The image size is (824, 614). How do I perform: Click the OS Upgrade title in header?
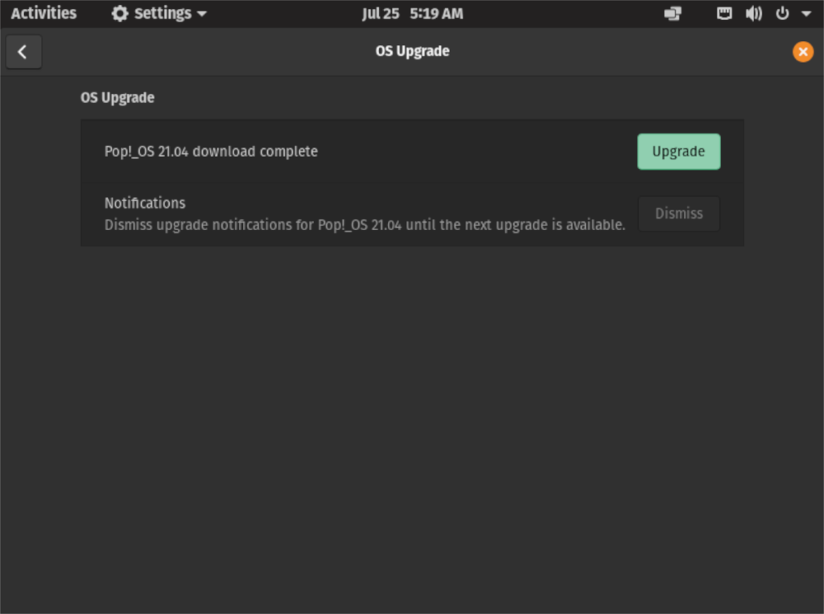tap(412, 51)
